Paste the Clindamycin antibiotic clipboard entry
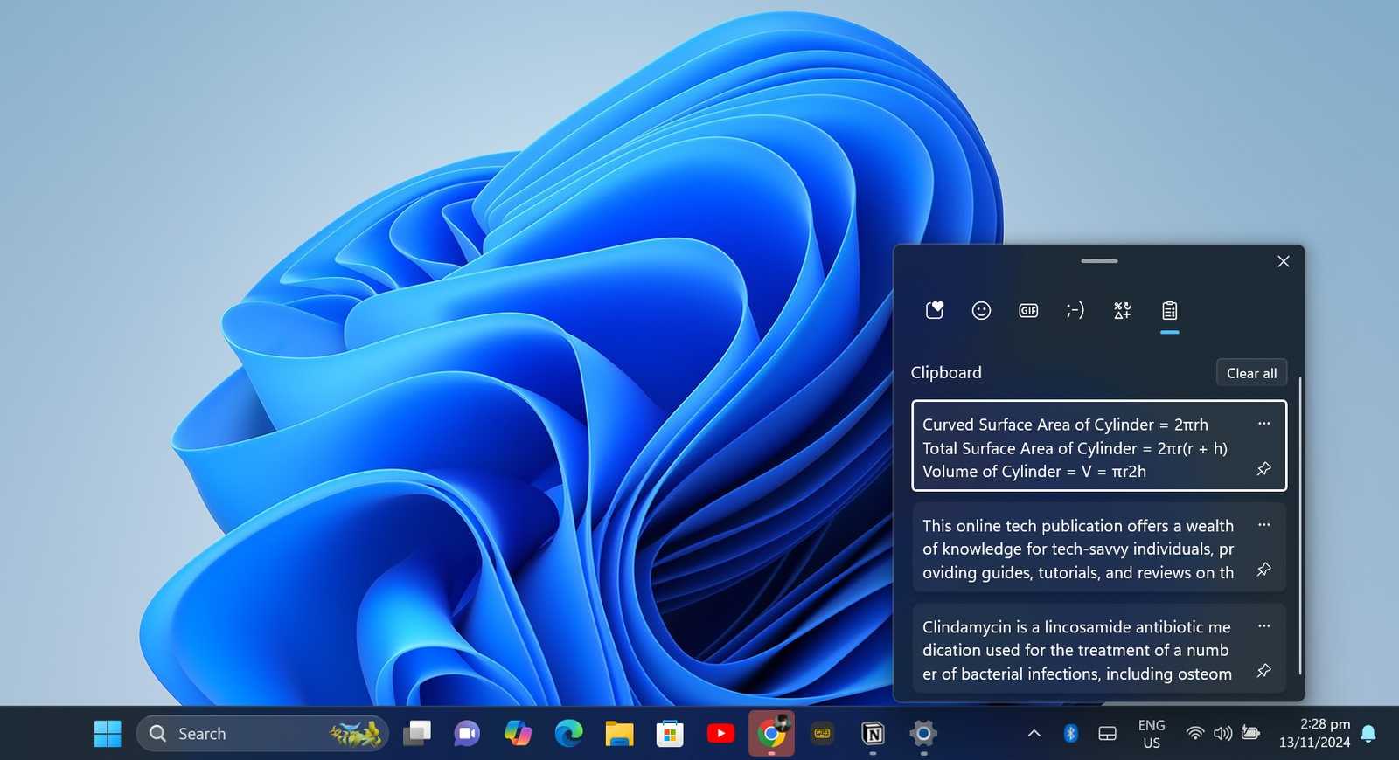This screenshot has height=760, width=1399. pos(1075,650)
